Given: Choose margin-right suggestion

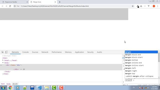Looking at the screenshot, I should [x=141, y=71].
